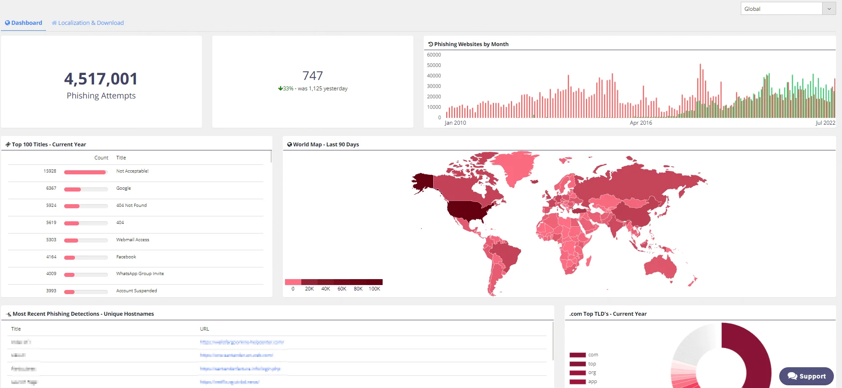Toggle the app legend entry
The width and height of the screenshot is (842, 388).
tap(583, 382)
